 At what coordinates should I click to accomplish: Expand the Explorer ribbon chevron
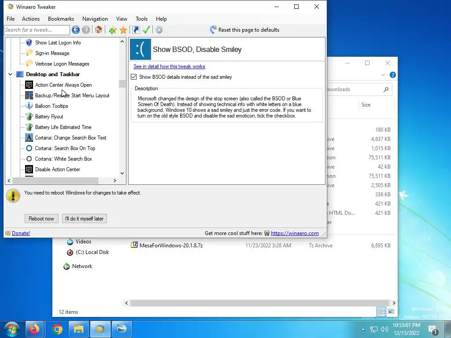coord(383,75)
